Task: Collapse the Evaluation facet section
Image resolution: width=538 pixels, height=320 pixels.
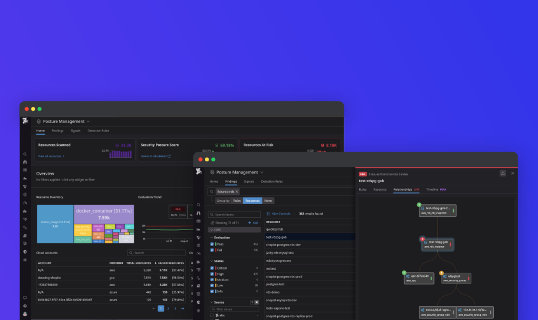Action: 212,238
